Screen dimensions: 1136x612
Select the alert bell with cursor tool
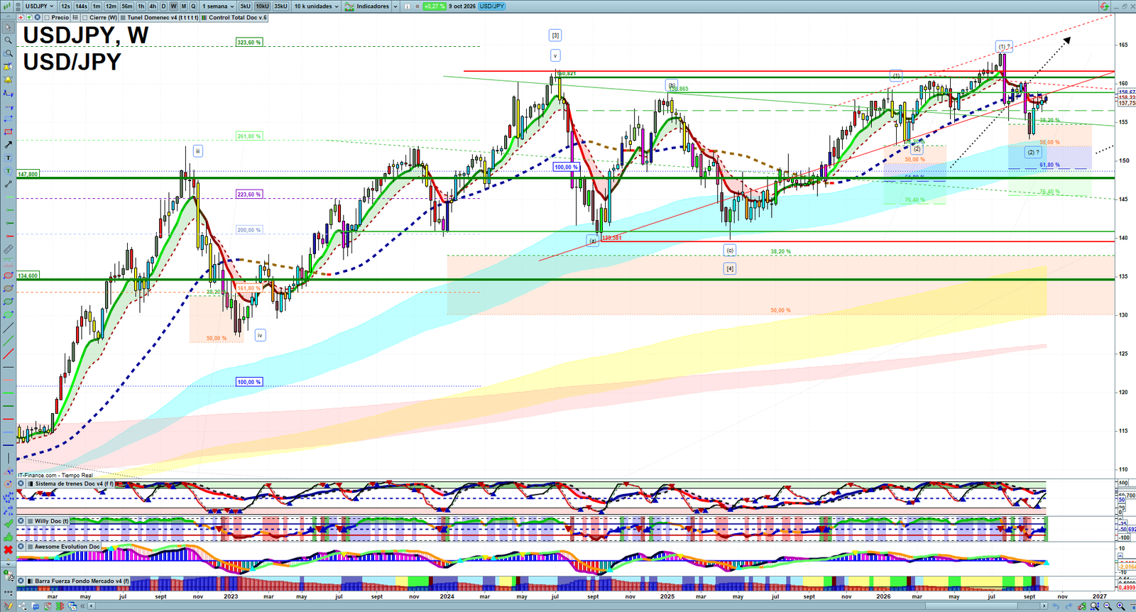(9, 67)
